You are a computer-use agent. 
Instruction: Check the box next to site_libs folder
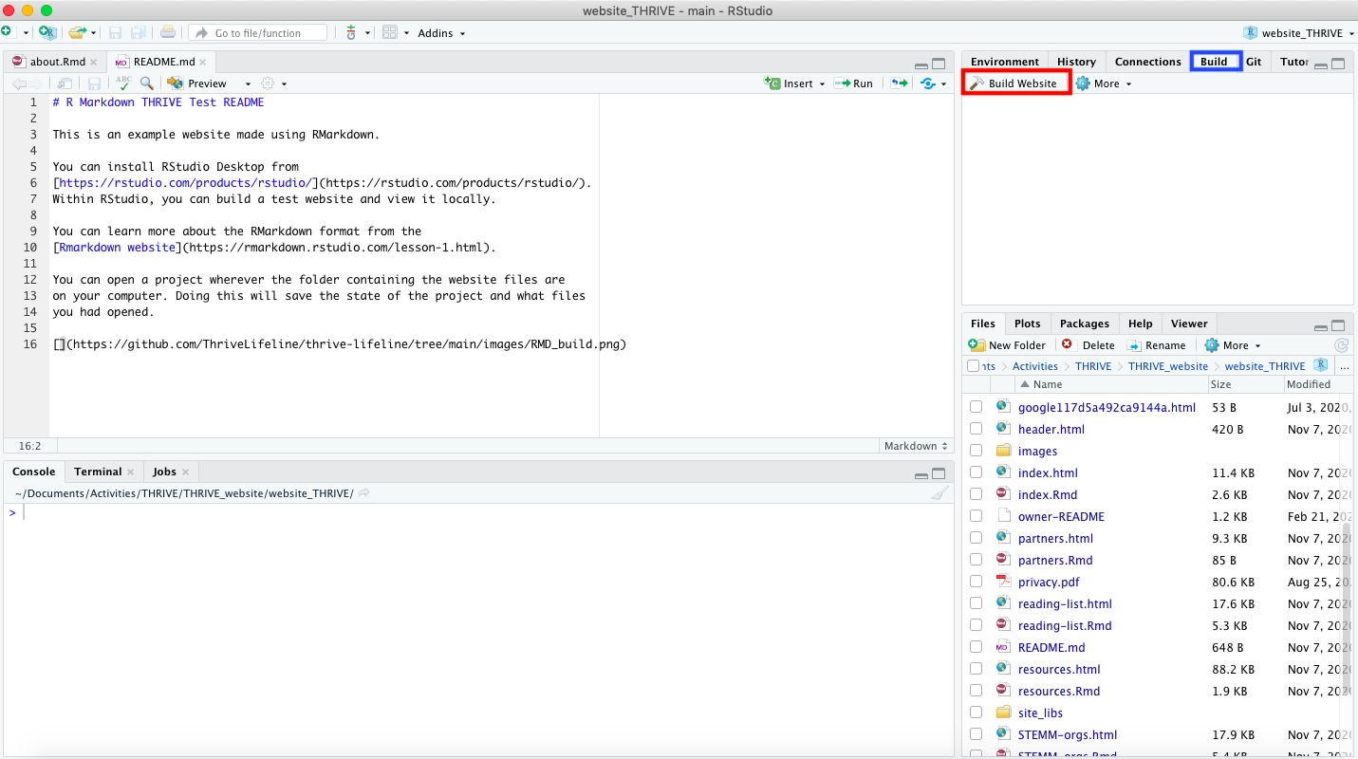pos(976,713)
